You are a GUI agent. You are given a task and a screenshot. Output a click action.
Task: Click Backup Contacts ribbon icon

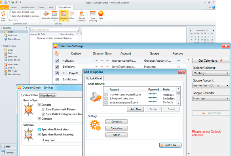pos(82,16)
